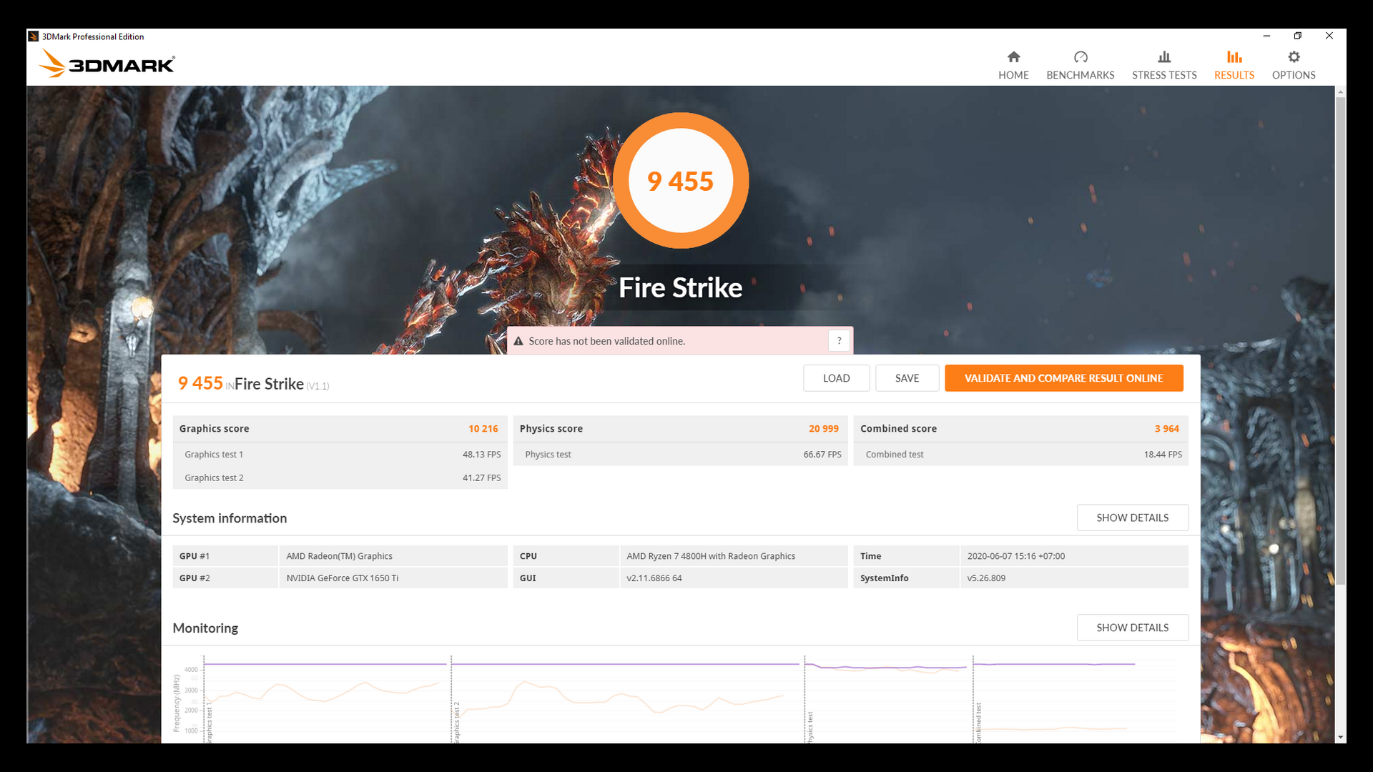Select the Home house icon
The width and height of the screenshot is (1373, 772).
(x=1013, y=57)
